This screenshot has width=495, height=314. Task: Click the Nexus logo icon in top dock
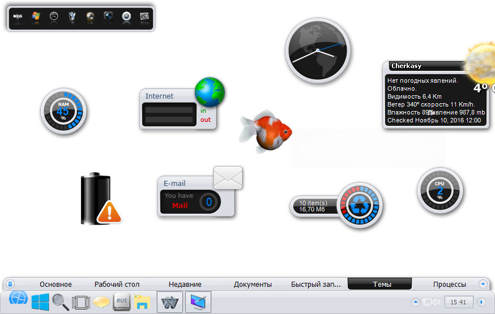coord(18,17)
